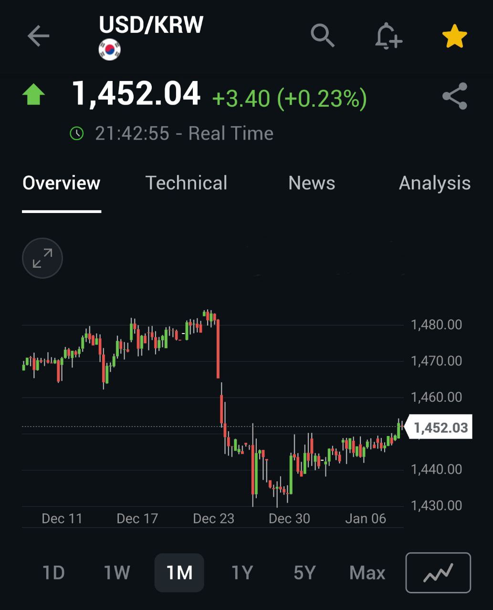The width and height of the screenshot is (493, 610).
Task: Tap the green up arrow indicator
Action: pyautogui.click(x=34, y=94)
